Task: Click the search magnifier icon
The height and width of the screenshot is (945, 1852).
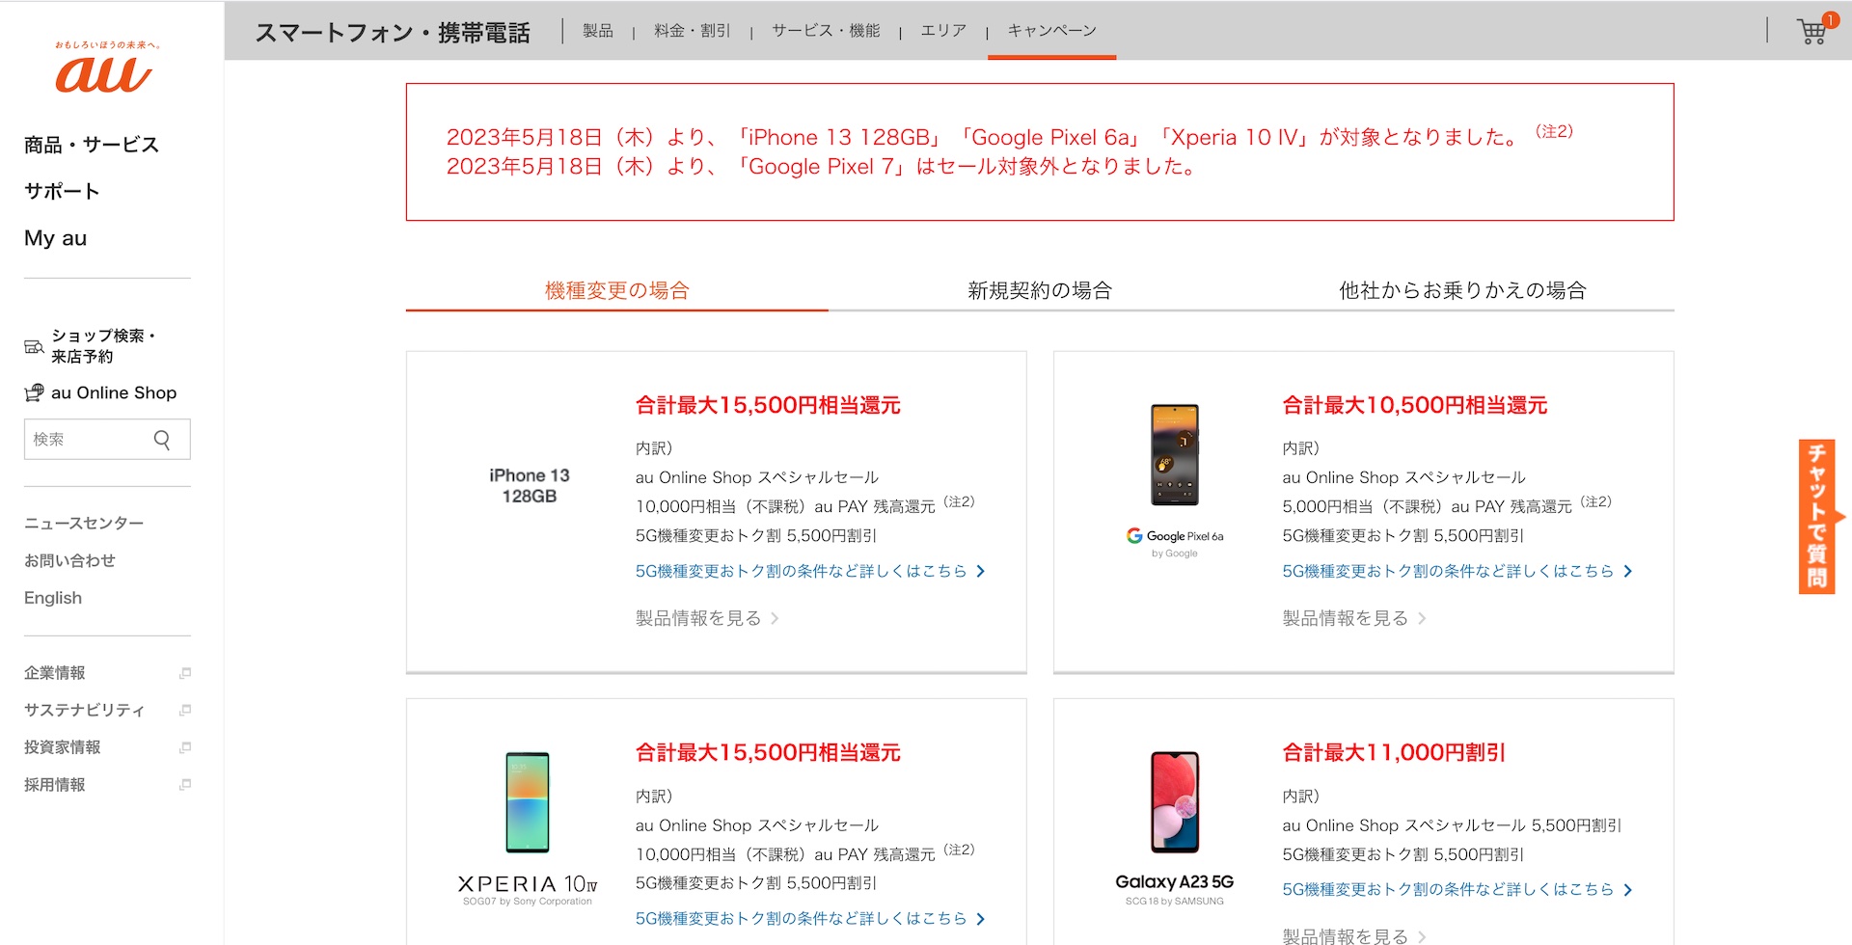Action: (x=162, y=440)
